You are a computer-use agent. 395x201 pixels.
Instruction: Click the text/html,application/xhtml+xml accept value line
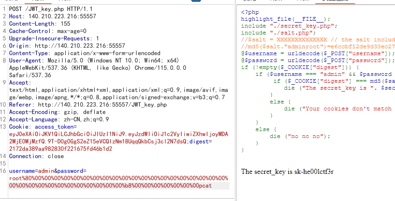(119, 90)
